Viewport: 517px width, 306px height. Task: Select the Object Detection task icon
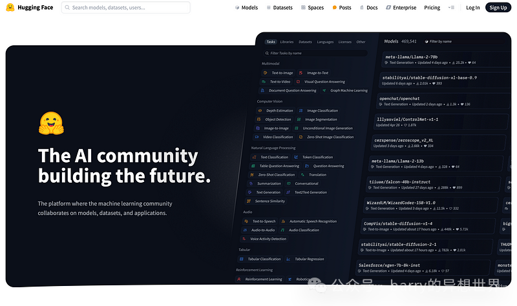click(x=259, y=119)
